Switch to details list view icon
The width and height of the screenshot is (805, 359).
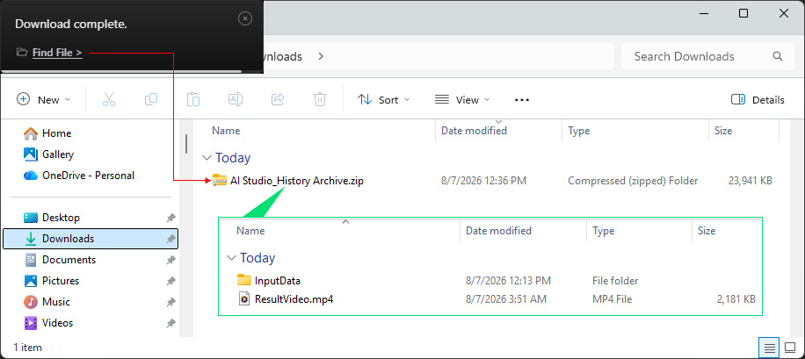click(769, 348)
